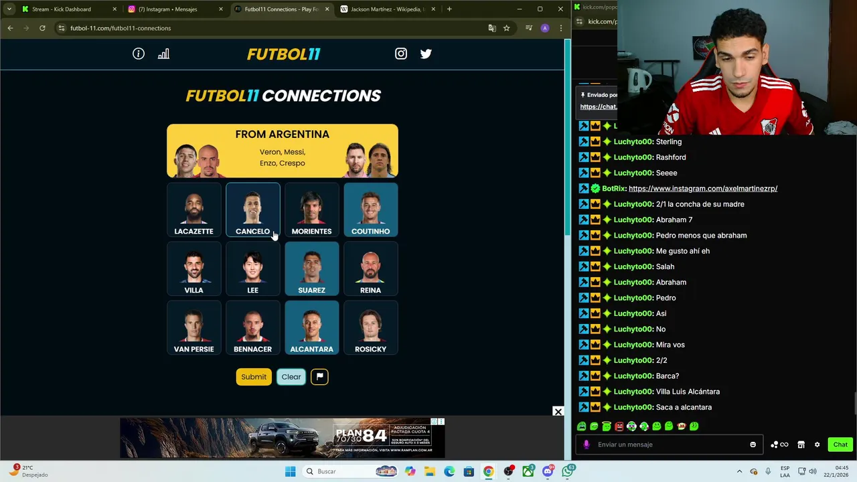This screenshot has width=857, height=482.
Task: Click the purple microphone icon in chat
Action: tap(587, 445)
